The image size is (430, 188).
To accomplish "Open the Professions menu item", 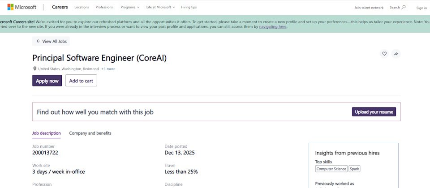I will click(x=104, y=7).
